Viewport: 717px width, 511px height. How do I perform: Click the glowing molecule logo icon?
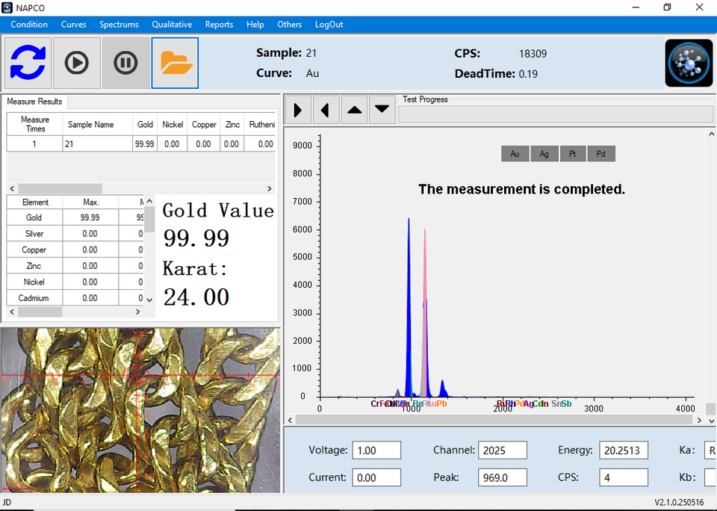click(x=688, y=63)
